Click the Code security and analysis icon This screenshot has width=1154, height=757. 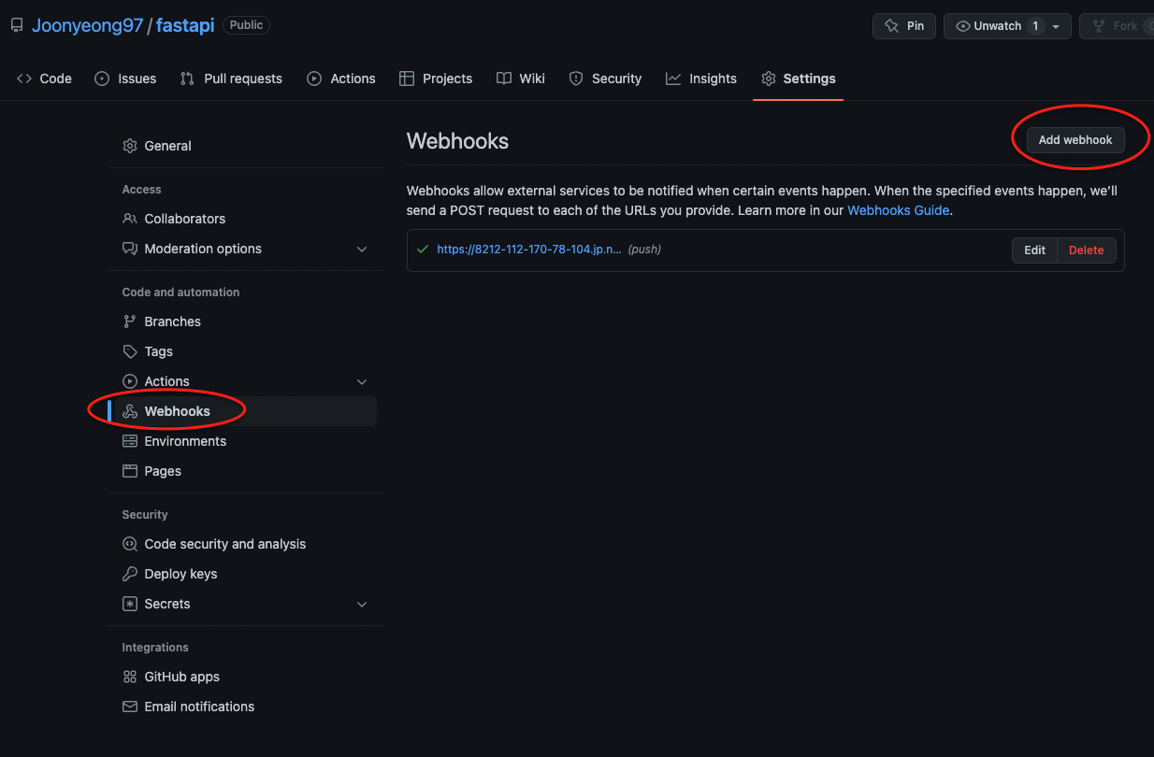[x=130, y=544]
